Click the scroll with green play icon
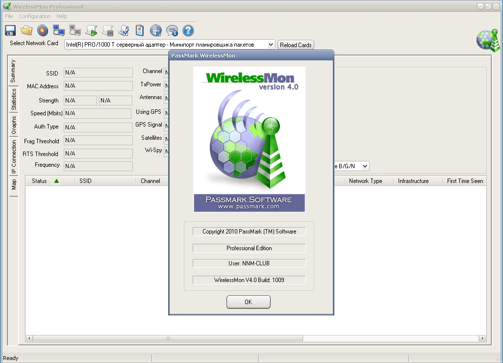Image resolution: width=503 pixels, height=363 pixels. [91, 30]
